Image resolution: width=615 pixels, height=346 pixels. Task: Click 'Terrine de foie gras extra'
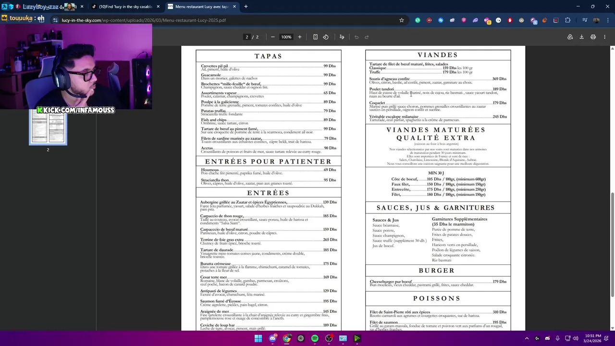pyautogui.click(x=222, y=240)
